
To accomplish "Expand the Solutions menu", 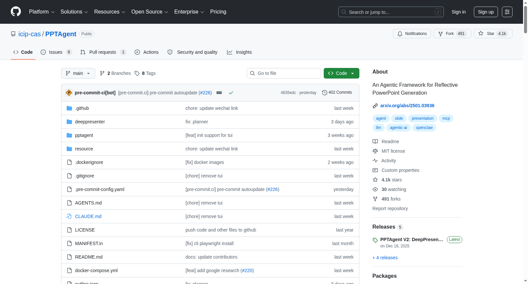I will pyautogui.click(x=74, y=12).
